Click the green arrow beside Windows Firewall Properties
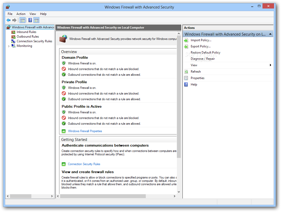 tap(64, 131)
